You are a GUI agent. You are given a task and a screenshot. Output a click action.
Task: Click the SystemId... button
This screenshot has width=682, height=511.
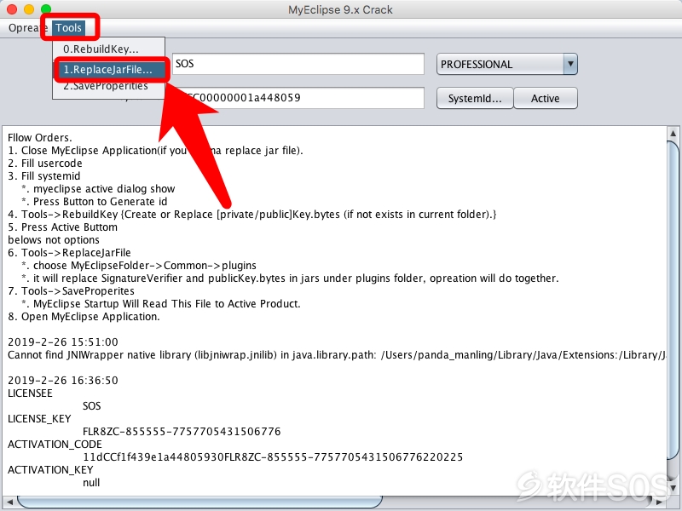[475, 98]
